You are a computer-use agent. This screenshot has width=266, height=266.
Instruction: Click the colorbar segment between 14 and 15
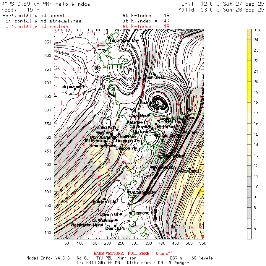[x=249, y=140]
